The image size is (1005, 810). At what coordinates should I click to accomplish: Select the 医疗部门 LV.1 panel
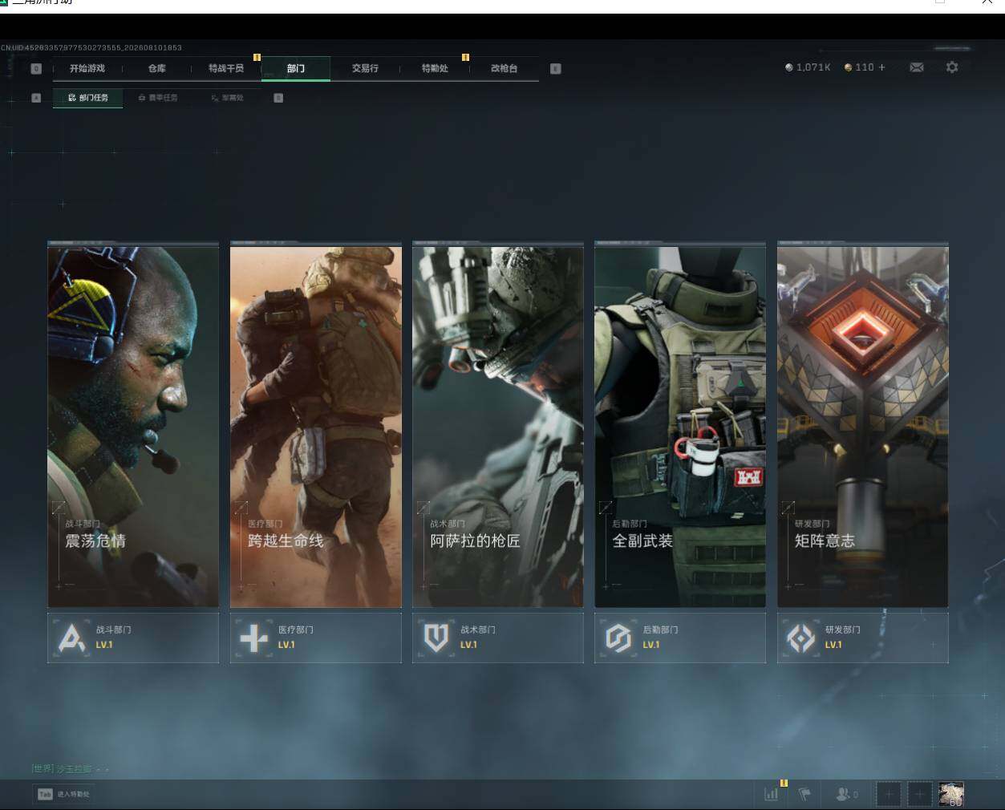point(316,638)
